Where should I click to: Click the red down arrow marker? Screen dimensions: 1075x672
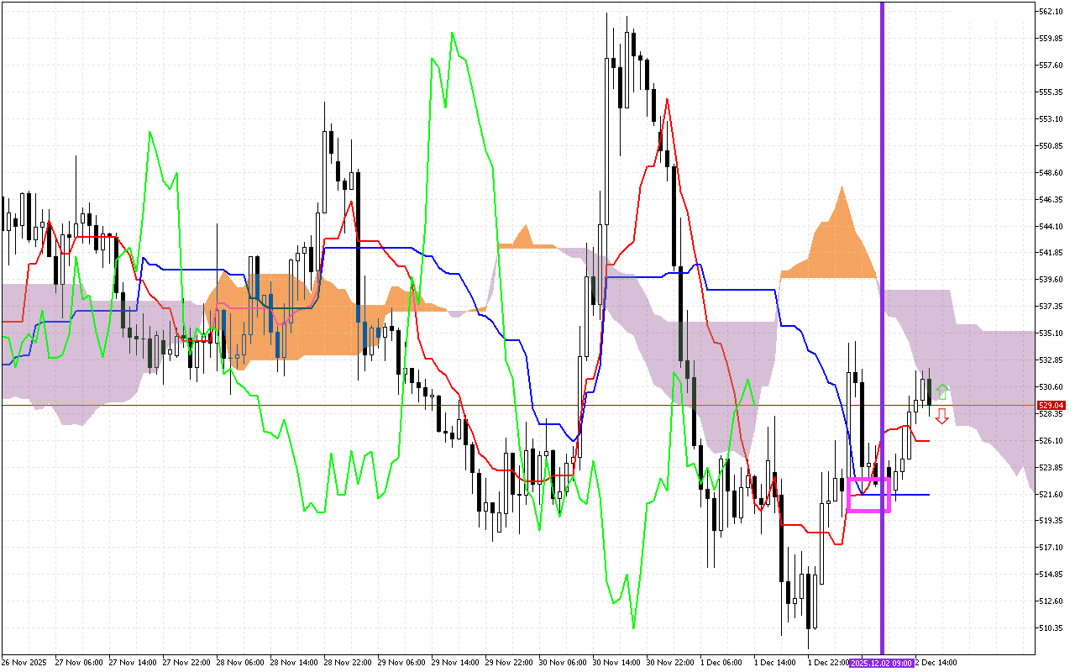tap(942, 417)
